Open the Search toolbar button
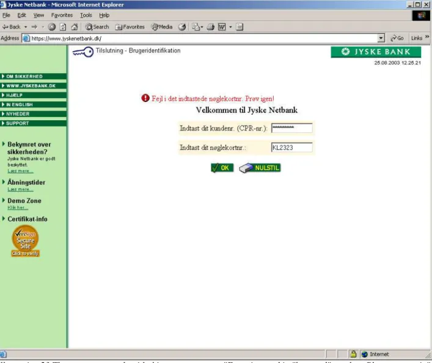 (x=97, y=27)
